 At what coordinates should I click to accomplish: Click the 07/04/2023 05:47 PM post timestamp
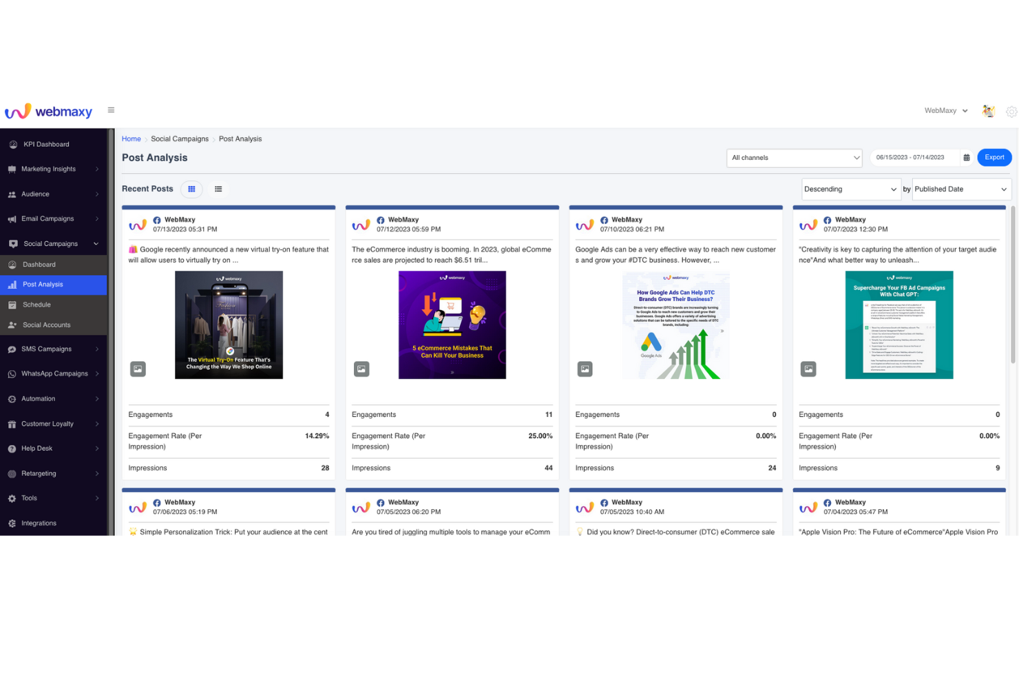856,513
